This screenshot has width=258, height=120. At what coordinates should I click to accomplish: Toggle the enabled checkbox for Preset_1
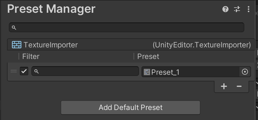(24, 71)
